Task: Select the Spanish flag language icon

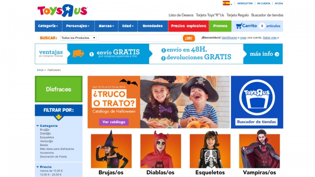Action: pyautogui.click(x=226, y=3)
